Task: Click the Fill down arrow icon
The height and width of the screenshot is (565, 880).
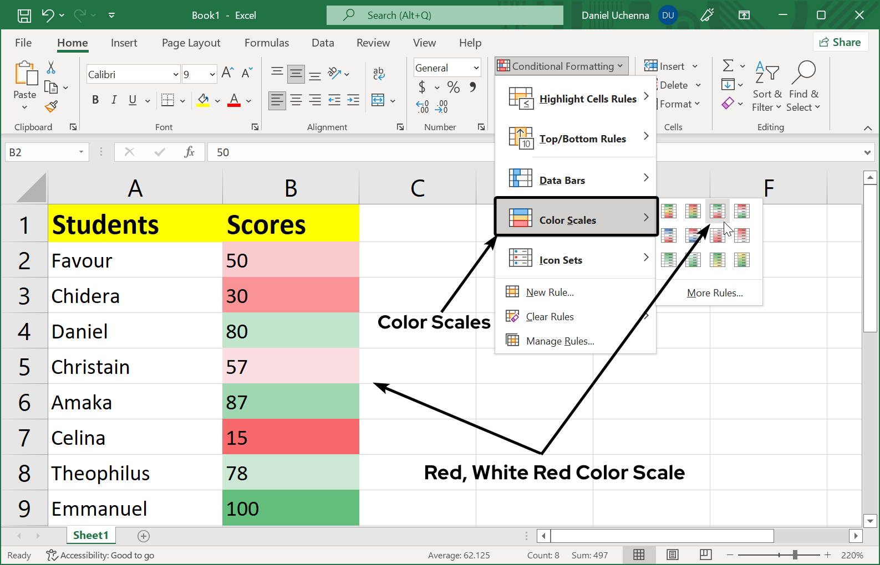Action: point(728,85)
